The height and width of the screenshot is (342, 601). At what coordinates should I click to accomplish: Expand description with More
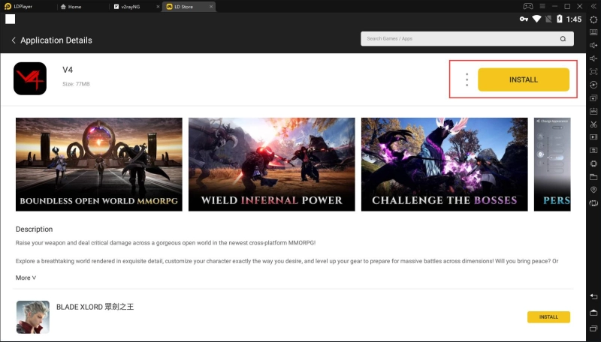click(x=26, y=277)
